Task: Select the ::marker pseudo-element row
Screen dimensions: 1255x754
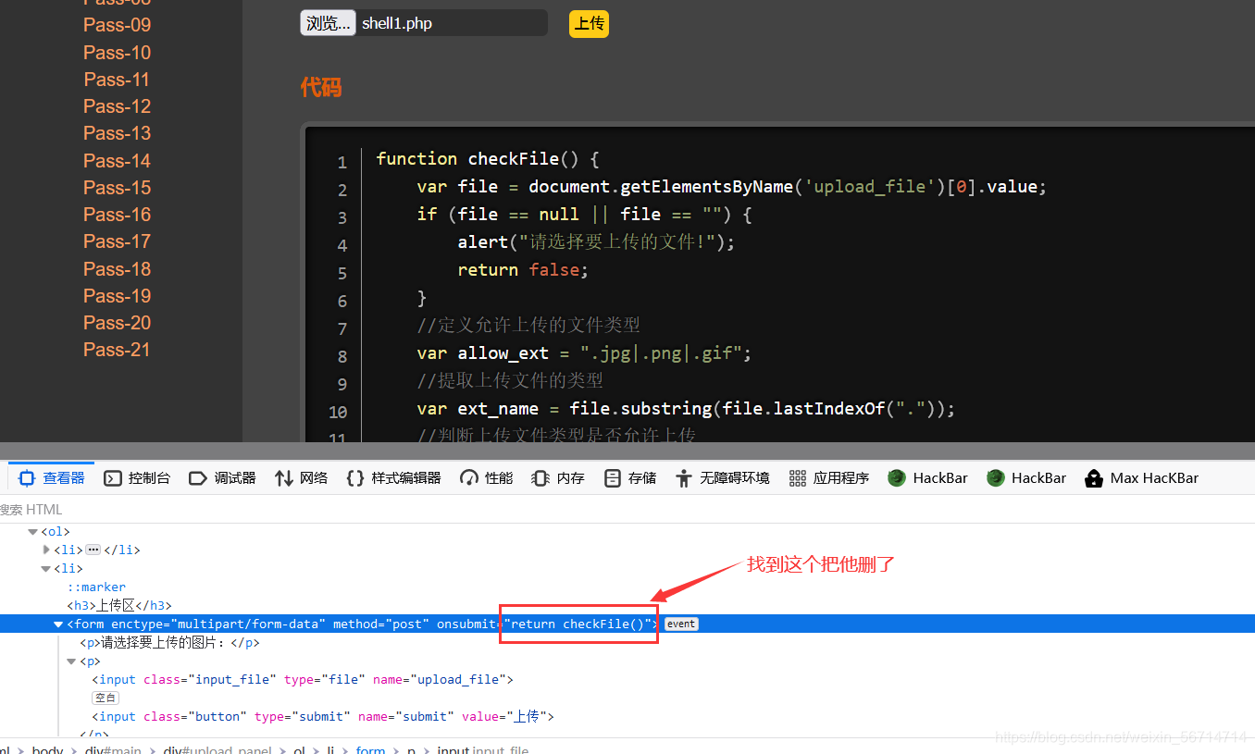Action: (96, 587)
